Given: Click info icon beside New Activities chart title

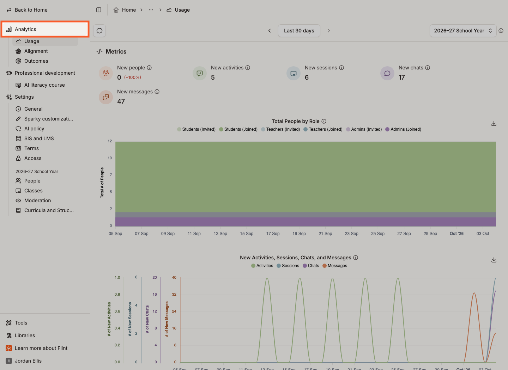Looking at the screenshot, I should tap(356, 258).
